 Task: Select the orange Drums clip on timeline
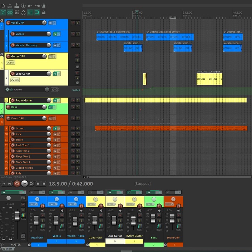click(x=171, y=128)
